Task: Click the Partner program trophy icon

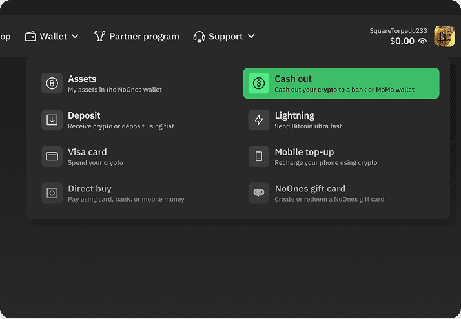Action: pos(99,37)
